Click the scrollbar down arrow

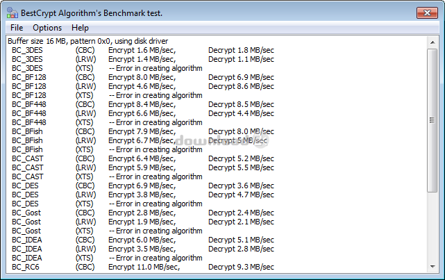click(x=433, y=267)
